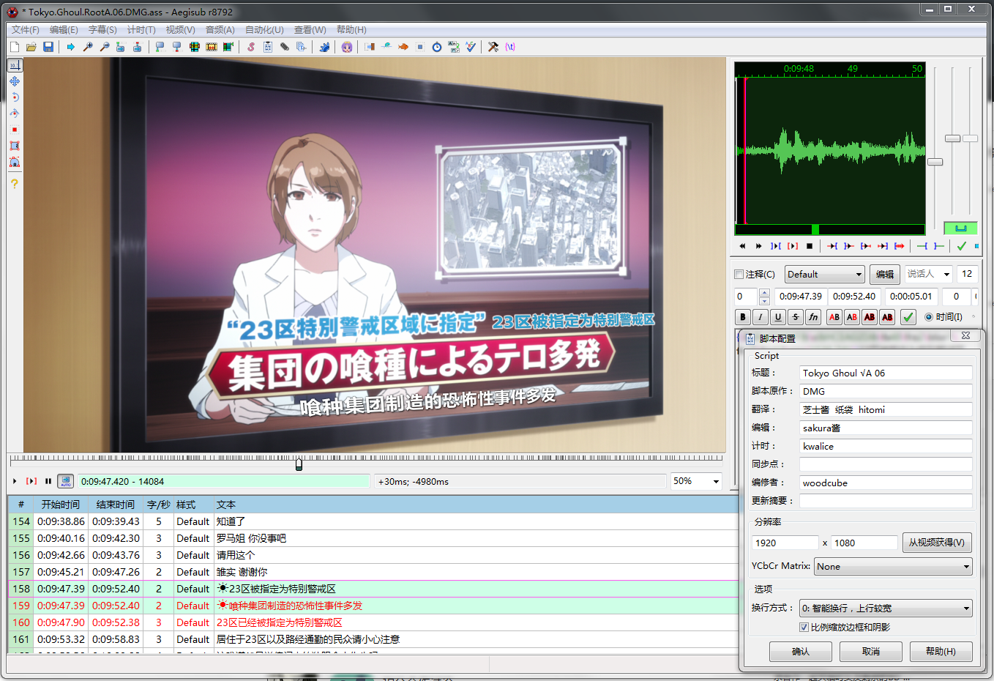Open the 说话人 actor dropdown
Image resolution: width=994 pixels, height=681 pixels.
pos(929,274)
